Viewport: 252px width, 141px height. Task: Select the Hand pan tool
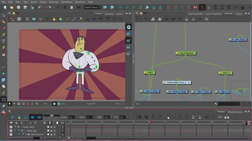point(3,87)
